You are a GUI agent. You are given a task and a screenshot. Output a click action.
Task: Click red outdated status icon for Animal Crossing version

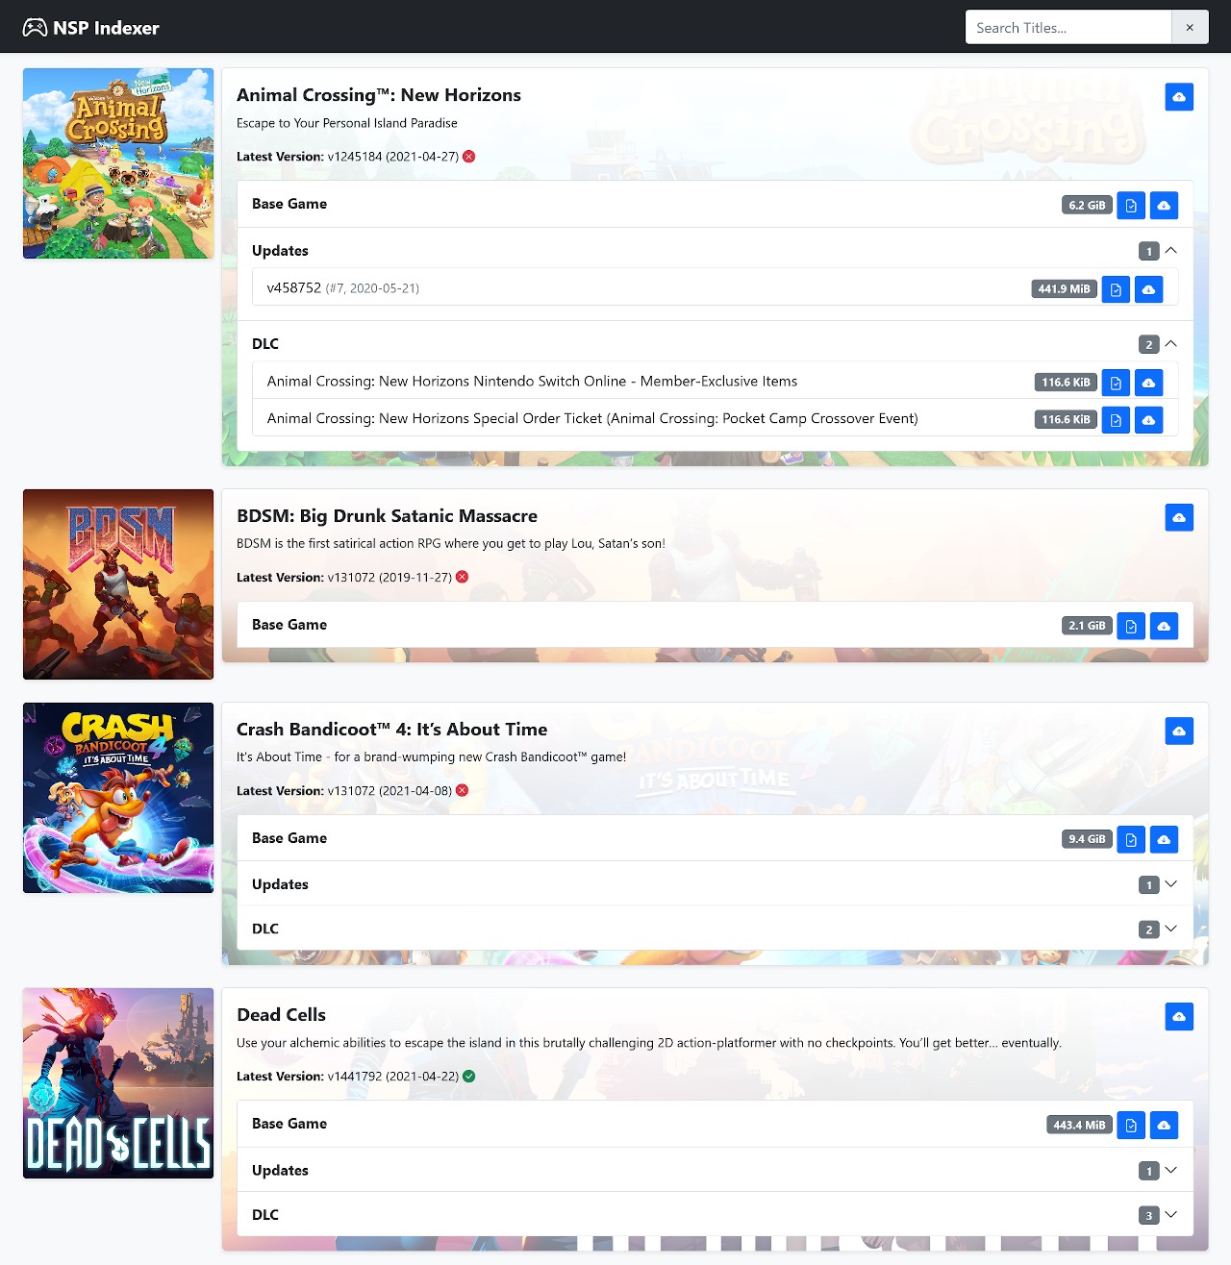click(x=469, y=157)
